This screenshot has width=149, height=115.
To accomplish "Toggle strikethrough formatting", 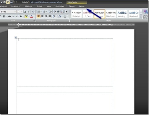I will tap(9, 16).
